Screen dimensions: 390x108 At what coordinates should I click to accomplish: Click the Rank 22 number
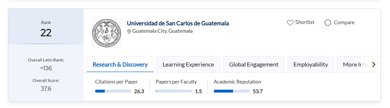46,33
